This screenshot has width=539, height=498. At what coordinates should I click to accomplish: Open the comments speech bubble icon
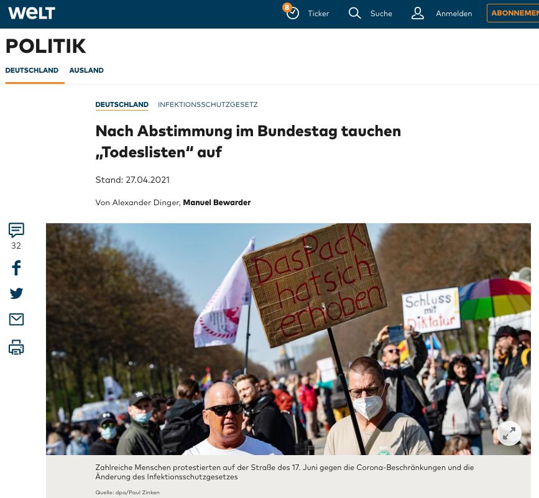pyautogui.click(x=16, y=230)
